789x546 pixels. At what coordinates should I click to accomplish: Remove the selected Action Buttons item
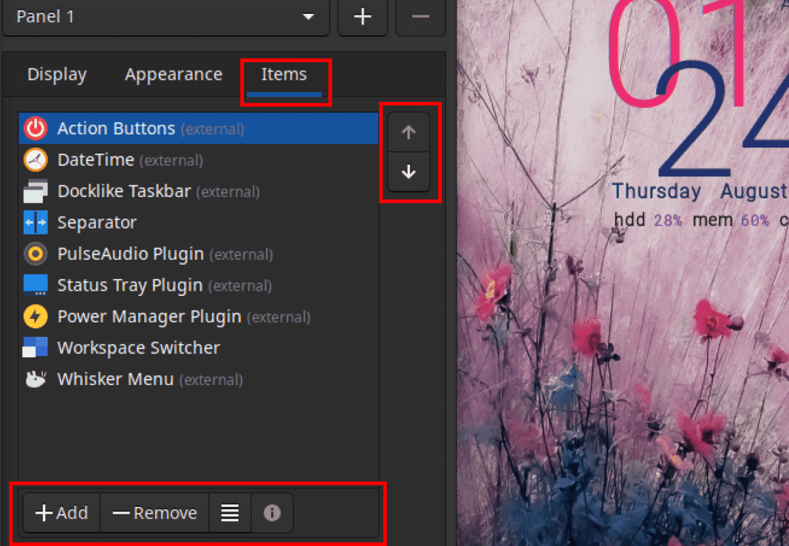click(x=154, y=512)
